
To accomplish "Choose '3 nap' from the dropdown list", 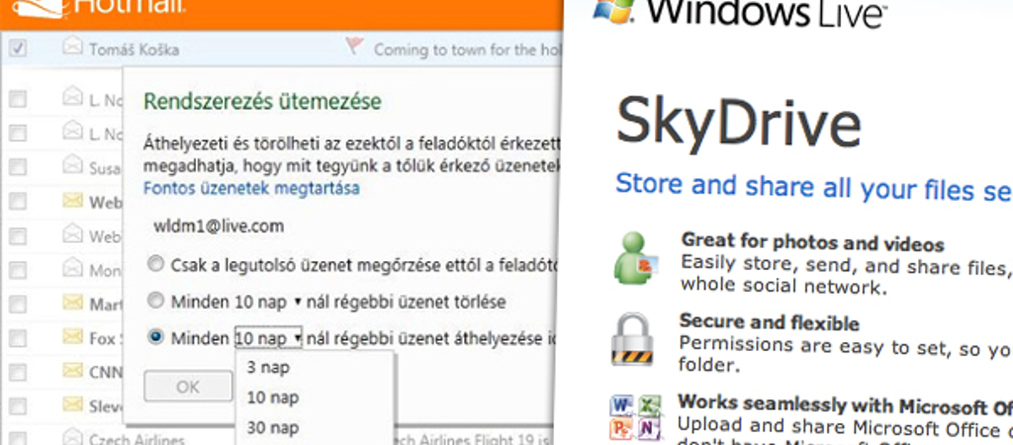I will 268,368.
